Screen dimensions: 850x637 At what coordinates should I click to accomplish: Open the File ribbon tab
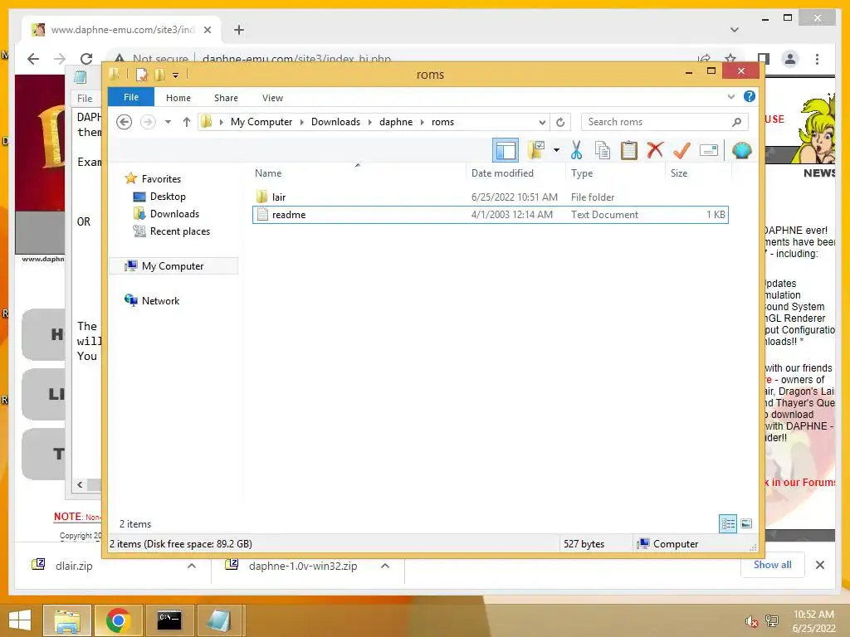coord(131,97)
